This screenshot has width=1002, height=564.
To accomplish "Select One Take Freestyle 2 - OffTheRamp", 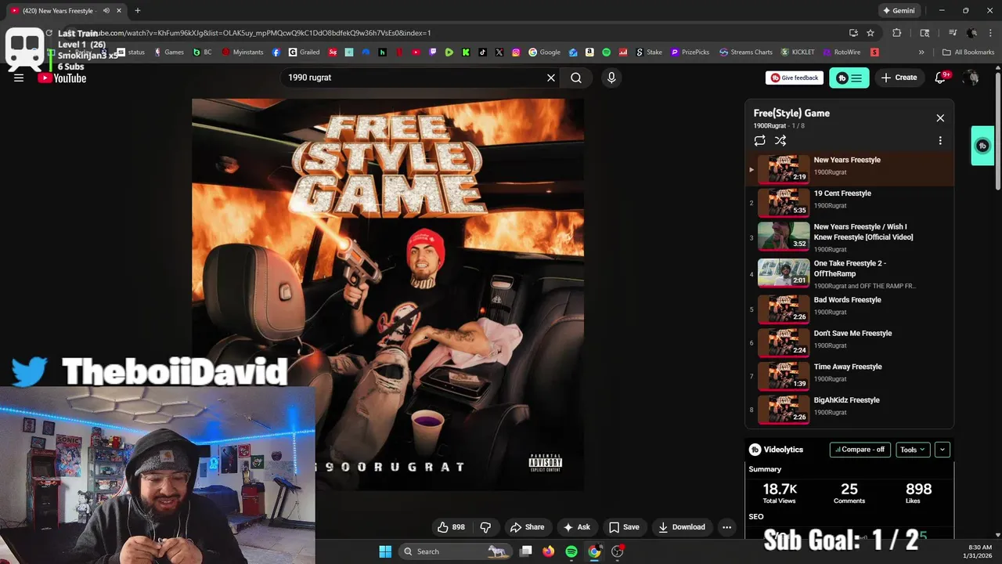I will coord(849,274).
